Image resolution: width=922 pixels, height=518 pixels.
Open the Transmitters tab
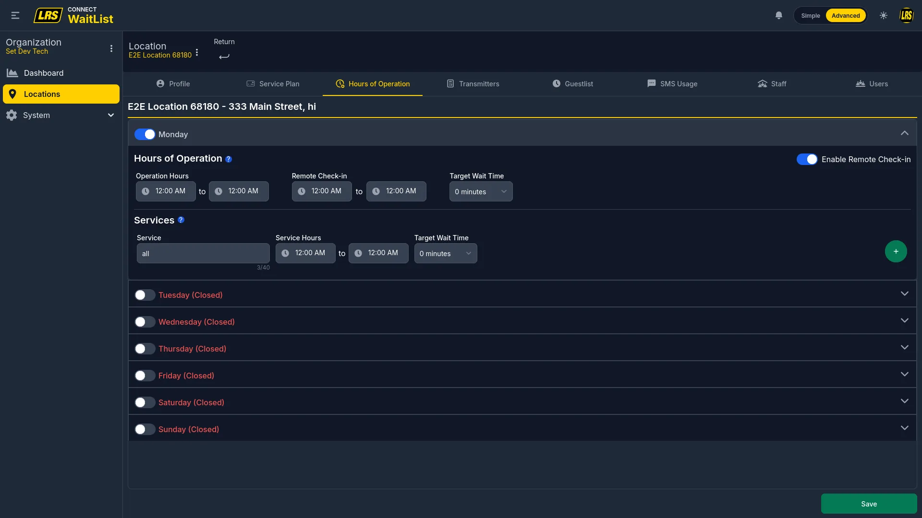pyautogui.click(x=473, y=84)
